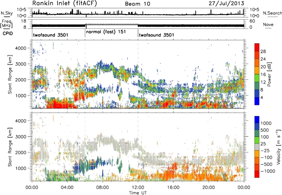Click the "24" value on Power color bar
This screenshot has height=195, width=282.
pyautogui.click(x=263, y=59)
